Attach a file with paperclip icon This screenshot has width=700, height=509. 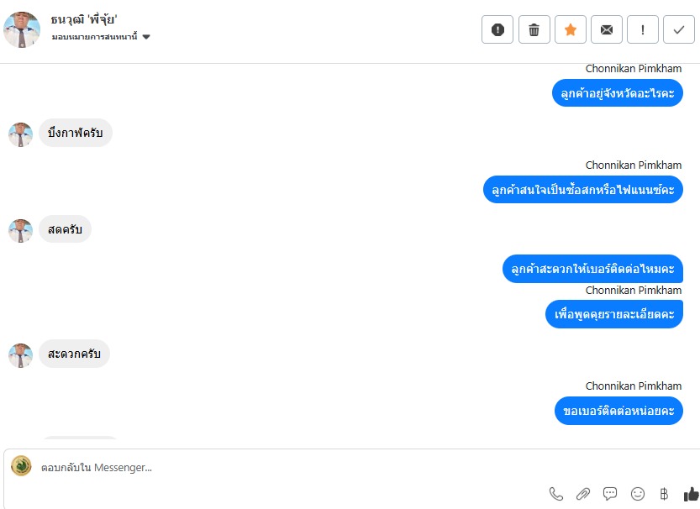pos(583,494)
